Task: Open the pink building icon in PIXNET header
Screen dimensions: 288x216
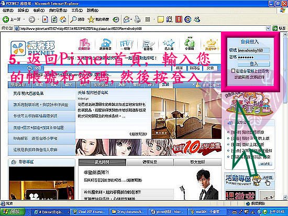Action: [x=84, y=45]
